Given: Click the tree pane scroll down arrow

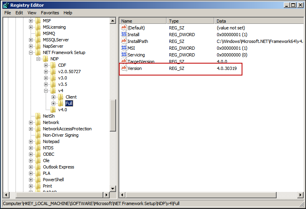Looking at the screenshot, I should click(x=113, y=188).
